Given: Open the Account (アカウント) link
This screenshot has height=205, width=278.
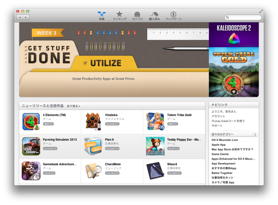Looking at the screenshot, I should 218,116.
